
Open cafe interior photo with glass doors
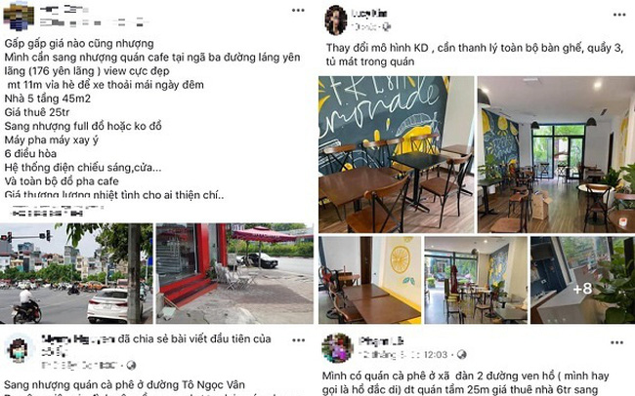[556, 154]
